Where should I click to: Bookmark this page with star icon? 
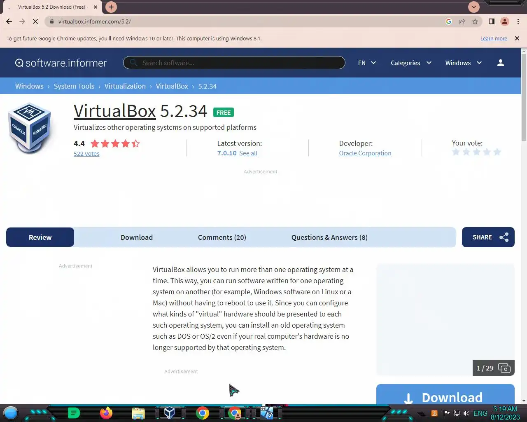pyautogui.click(x=475, y=21)
